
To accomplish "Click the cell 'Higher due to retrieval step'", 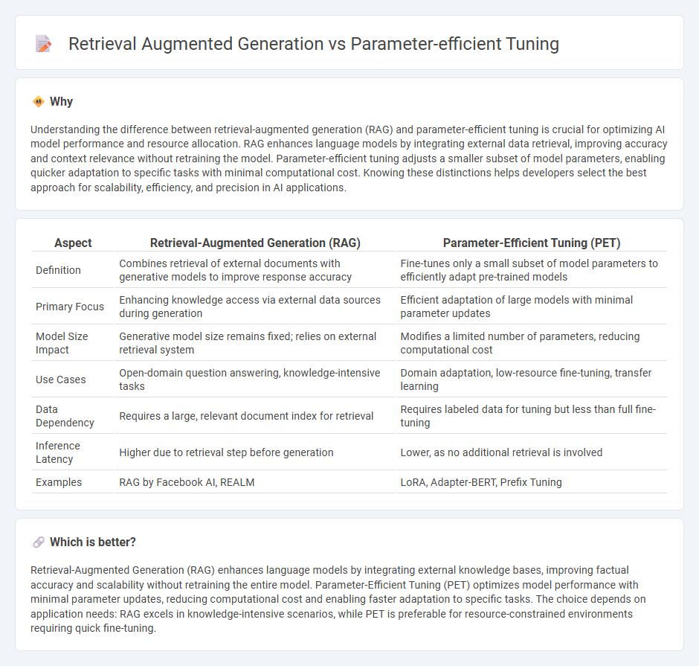I will tap(255, 452).
